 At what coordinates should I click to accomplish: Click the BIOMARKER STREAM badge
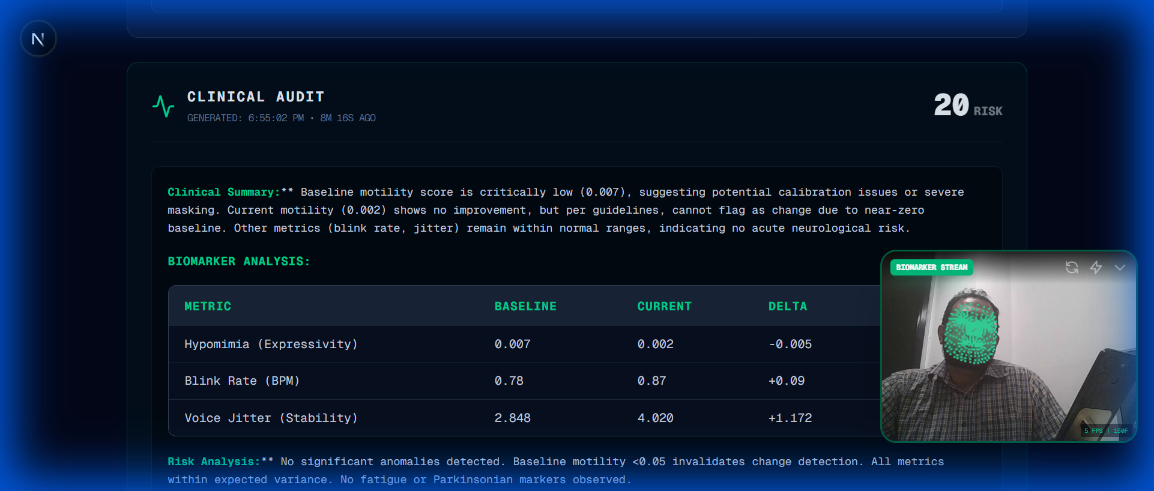(931, 267)
